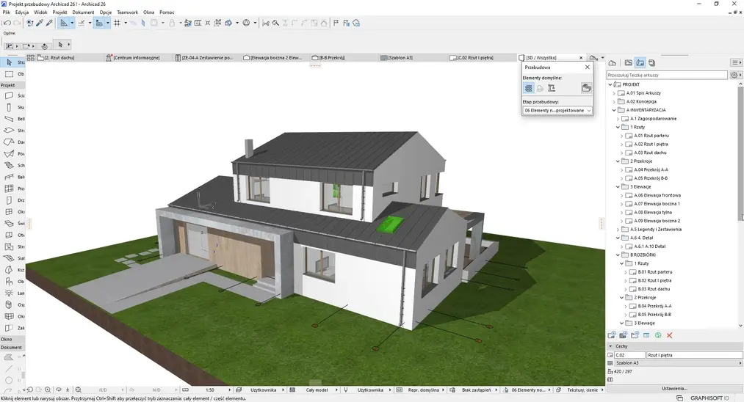This screenshot has width=744, height=402.
Task: Collapse the 2 Przekroje folder under INWENTARYZACJA
Action: (618, 161)
